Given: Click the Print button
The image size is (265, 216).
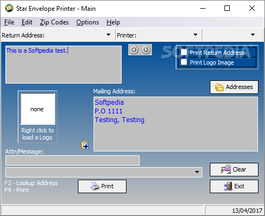Looking at the screenshot, I should coord(102,186).
